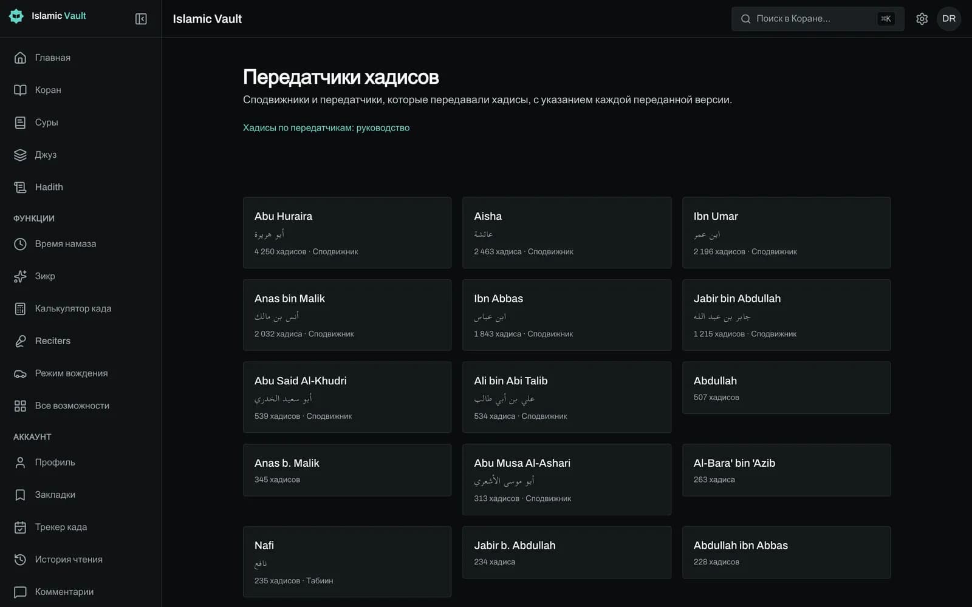Open the Aisha narrator card
Image resolution: width=972 pixels, height=607 pixels.
pyautogui.click(x=567, y=232)
